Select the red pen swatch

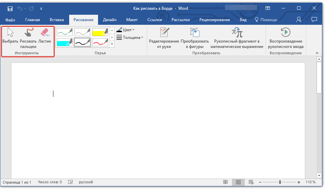tap(100, 42)
